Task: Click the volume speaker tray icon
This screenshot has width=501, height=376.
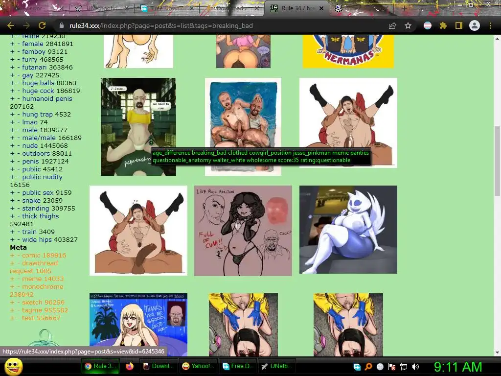Action: pos(415,367)
